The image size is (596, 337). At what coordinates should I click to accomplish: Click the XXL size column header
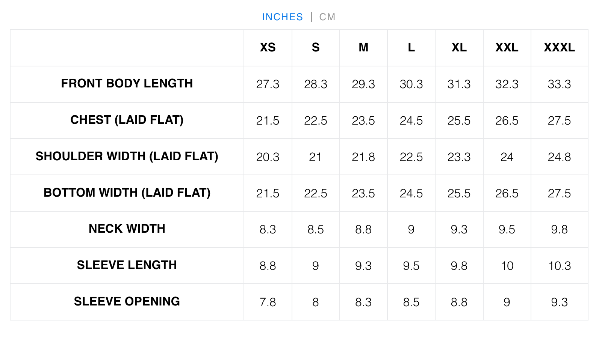click(507, 48)
